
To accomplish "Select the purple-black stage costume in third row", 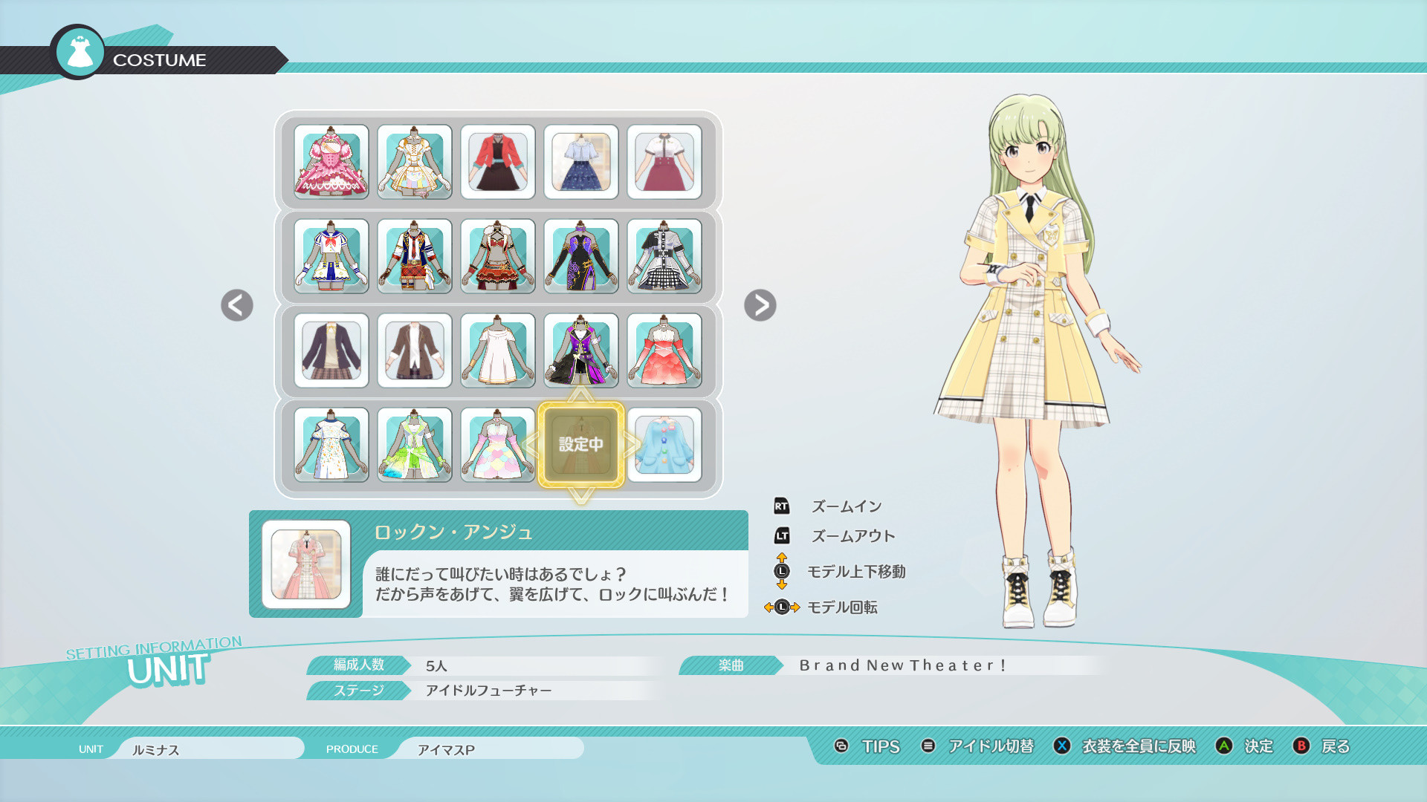I will pyautogui.click(x=582, y=351).
